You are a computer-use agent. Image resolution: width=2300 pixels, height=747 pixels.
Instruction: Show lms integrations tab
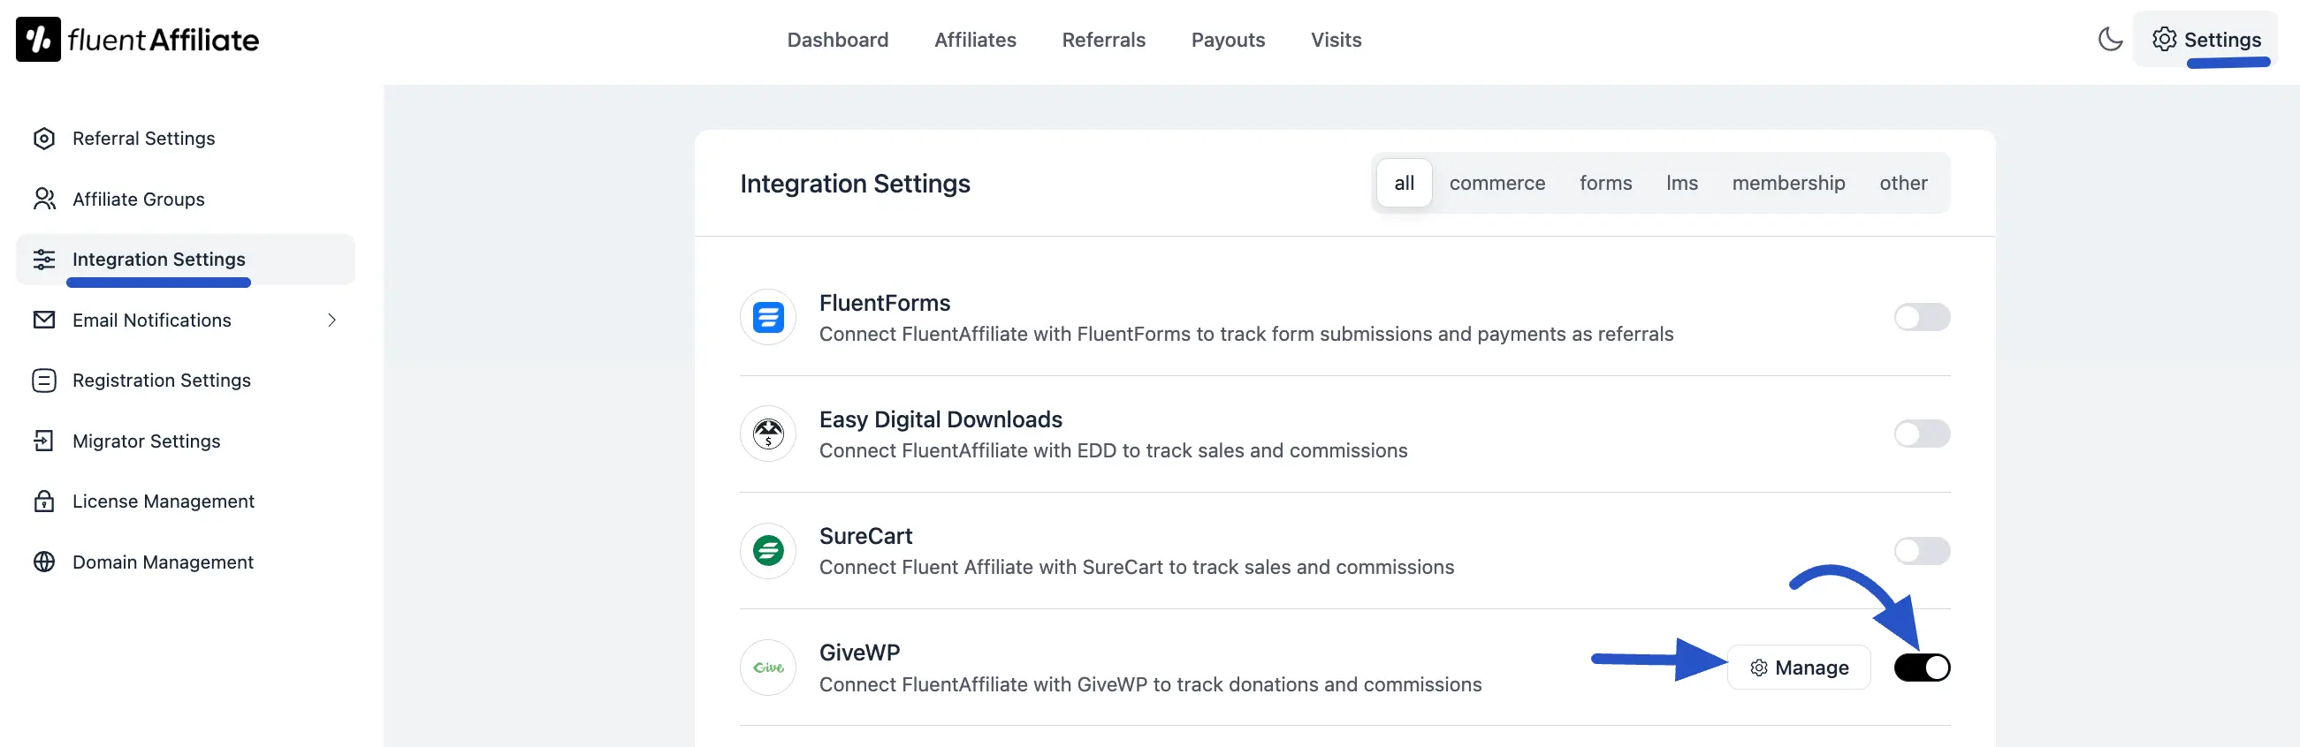pos(1681,183)
